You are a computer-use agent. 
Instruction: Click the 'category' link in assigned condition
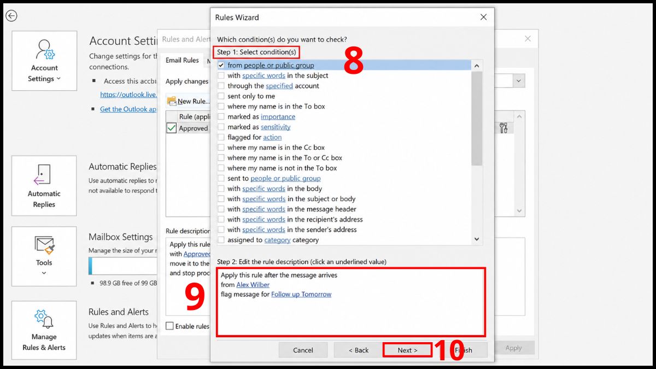[277, 240]
